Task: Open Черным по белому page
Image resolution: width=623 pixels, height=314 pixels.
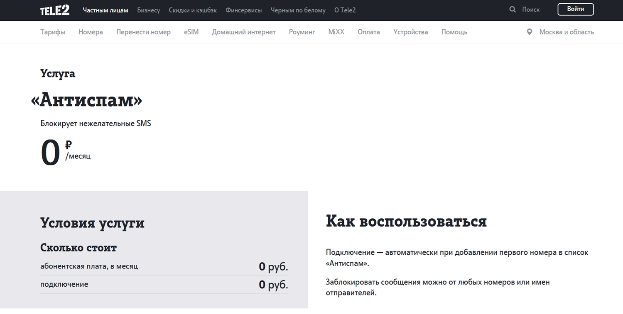Action: (x=298, y=10)
